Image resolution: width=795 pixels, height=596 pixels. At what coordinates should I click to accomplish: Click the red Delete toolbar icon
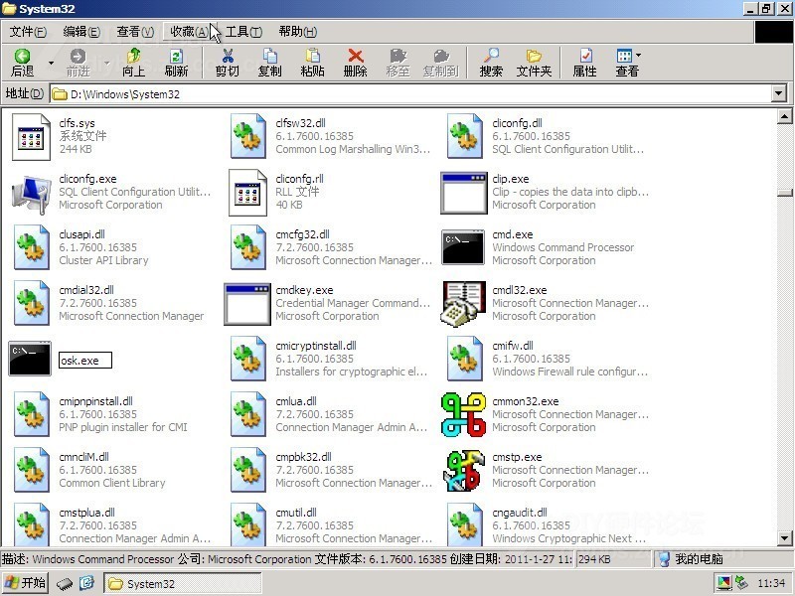(356, 56)
